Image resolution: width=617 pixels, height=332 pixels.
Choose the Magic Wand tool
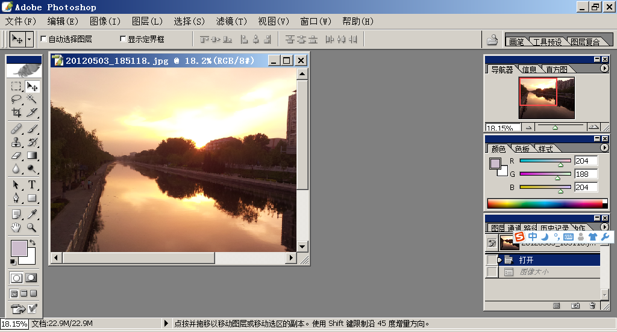32,99
